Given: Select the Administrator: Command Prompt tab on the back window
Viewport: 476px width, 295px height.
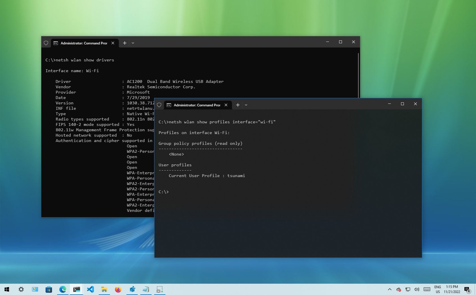Looking at the screenshot, I should (84, 43).
